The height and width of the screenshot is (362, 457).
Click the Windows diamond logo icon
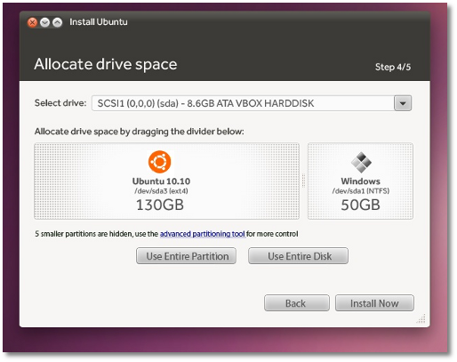point(361,162)
